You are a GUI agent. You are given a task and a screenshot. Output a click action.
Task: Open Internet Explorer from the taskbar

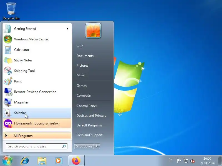[25, 161]
